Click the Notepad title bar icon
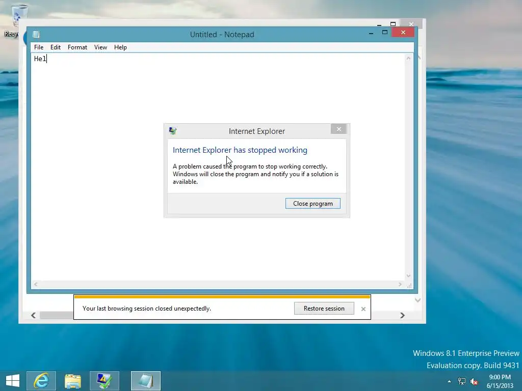The width and height of the screenshot is (522, 391). click(36, 34)
